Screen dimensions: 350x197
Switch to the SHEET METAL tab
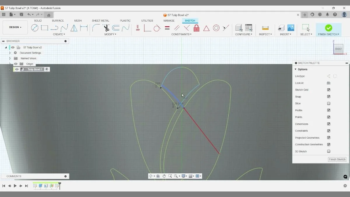tap(101, 20)
